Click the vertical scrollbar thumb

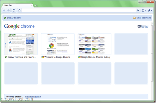pyautogui.click(x=152, y=53)
